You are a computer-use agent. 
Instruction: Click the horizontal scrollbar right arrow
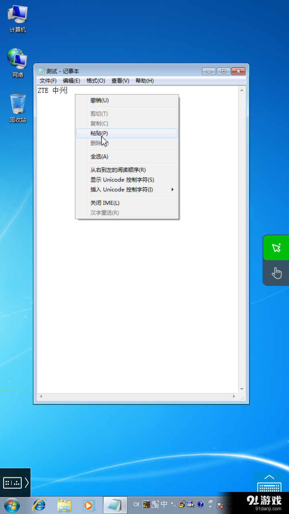coord(234,396)
